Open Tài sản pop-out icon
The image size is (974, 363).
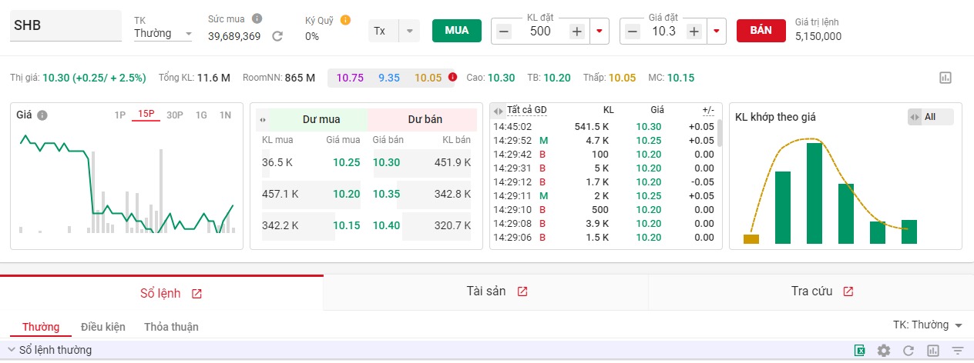(x=522, y=291)
